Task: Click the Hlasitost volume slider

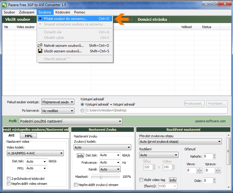Action: point(101,177)
